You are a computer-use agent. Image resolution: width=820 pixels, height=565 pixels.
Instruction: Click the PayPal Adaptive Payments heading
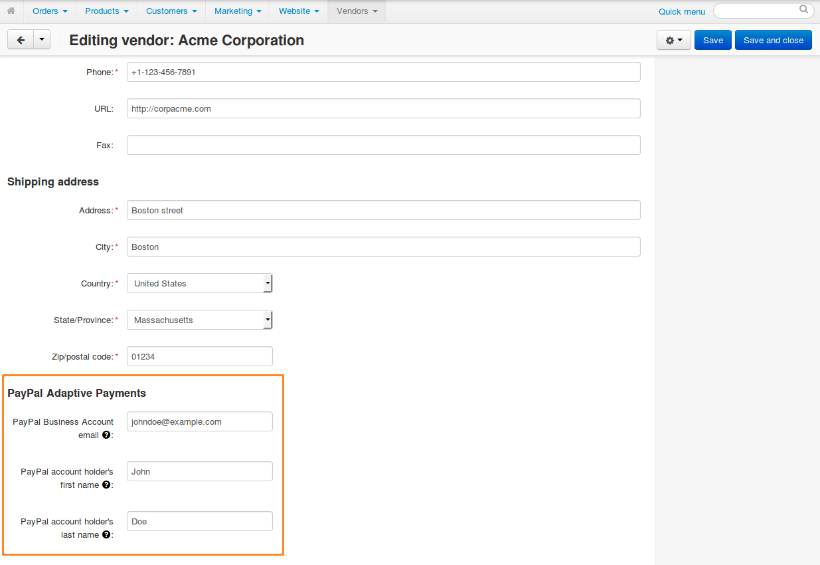click(x=76, y=393)
